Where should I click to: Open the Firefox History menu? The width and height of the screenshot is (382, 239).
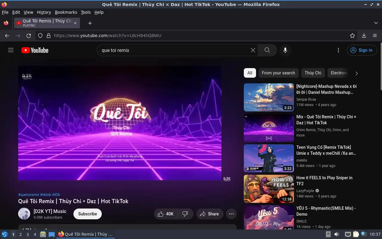point(44,12)
